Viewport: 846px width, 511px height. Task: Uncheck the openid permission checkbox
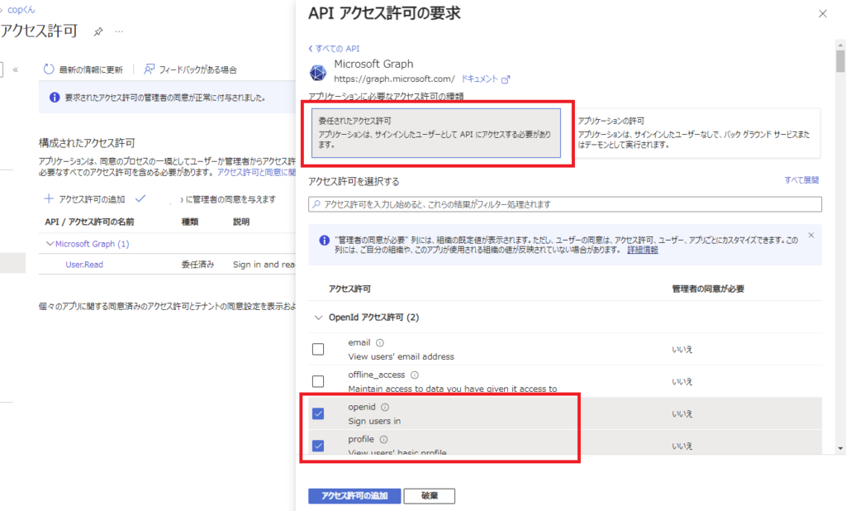pos(318,413)
